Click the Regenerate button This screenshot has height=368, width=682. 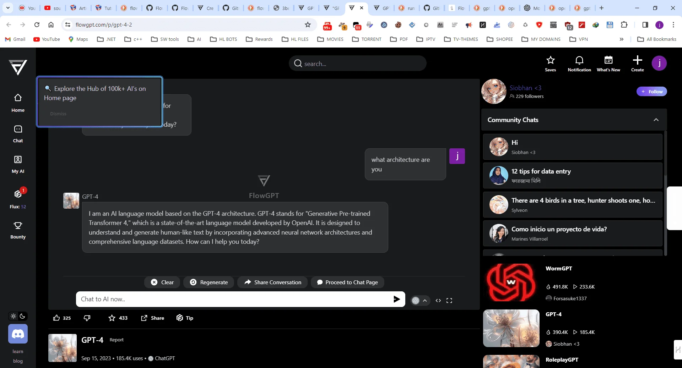[x=209, y=282]
